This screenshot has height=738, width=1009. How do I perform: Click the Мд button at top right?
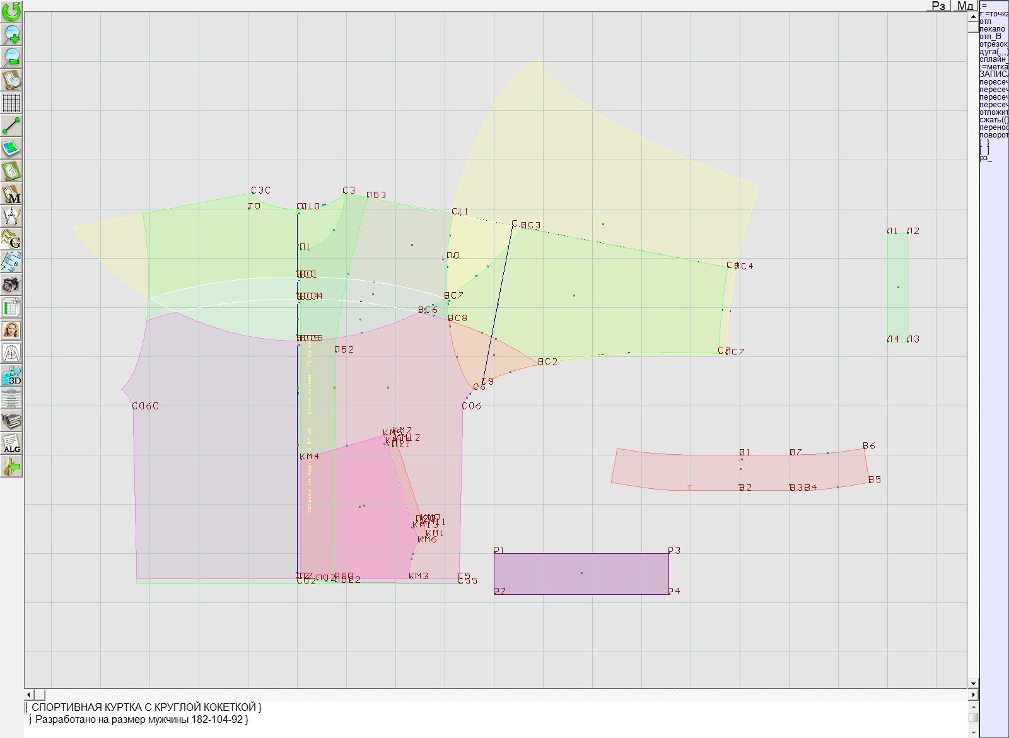pos(964,6)
